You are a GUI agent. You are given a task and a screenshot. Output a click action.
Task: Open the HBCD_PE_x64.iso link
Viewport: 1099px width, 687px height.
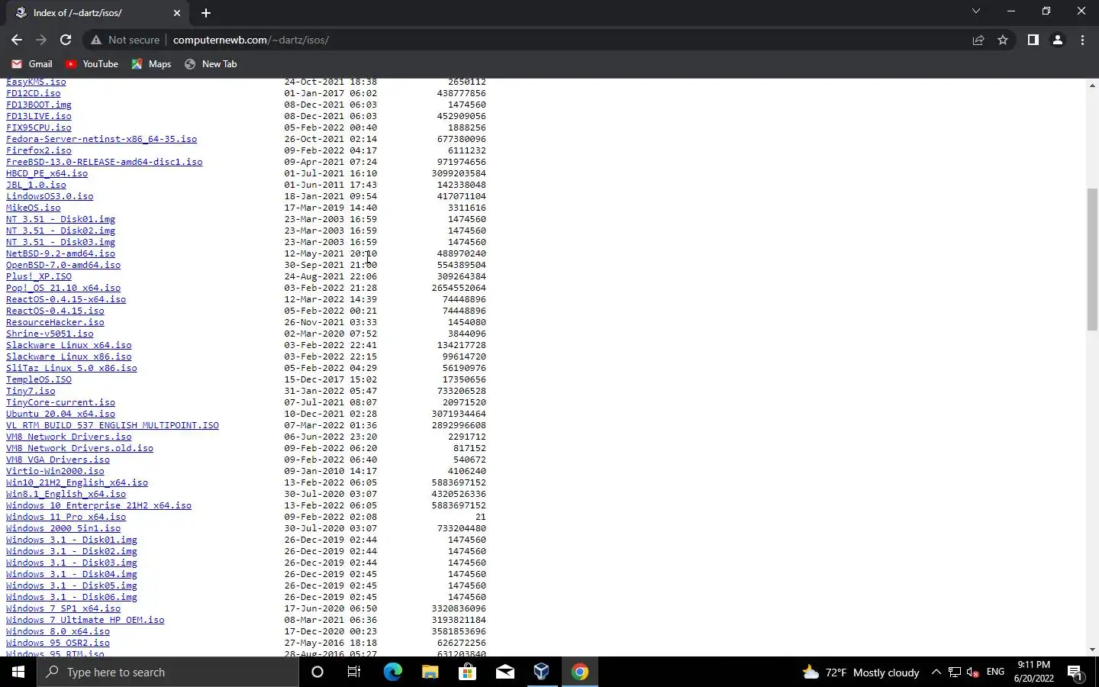click(47, 173)
